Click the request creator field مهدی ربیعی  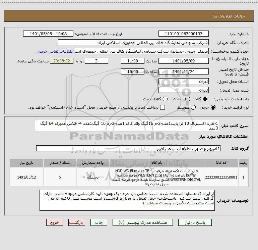click(x=142, y=51)
